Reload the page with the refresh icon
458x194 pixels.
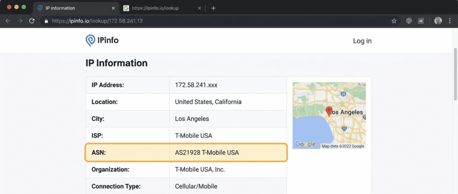(x=32, y=21)
